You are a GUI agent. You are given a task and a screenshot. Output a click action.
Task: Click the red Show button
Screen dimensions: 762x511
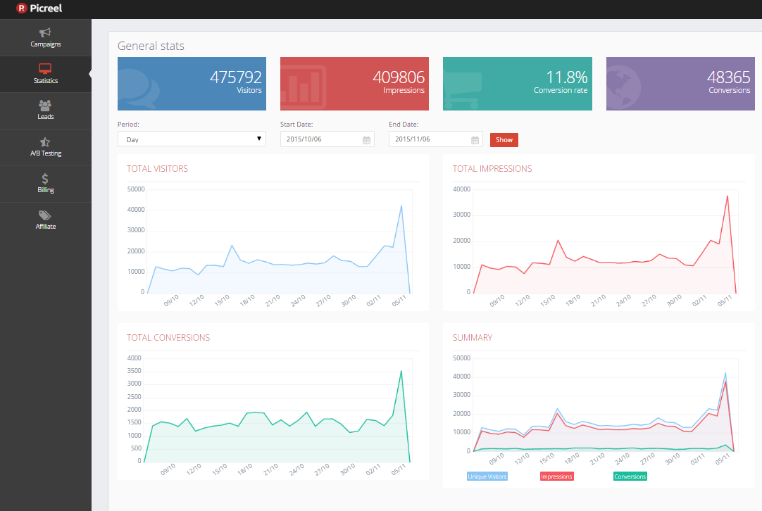point(504,140)
